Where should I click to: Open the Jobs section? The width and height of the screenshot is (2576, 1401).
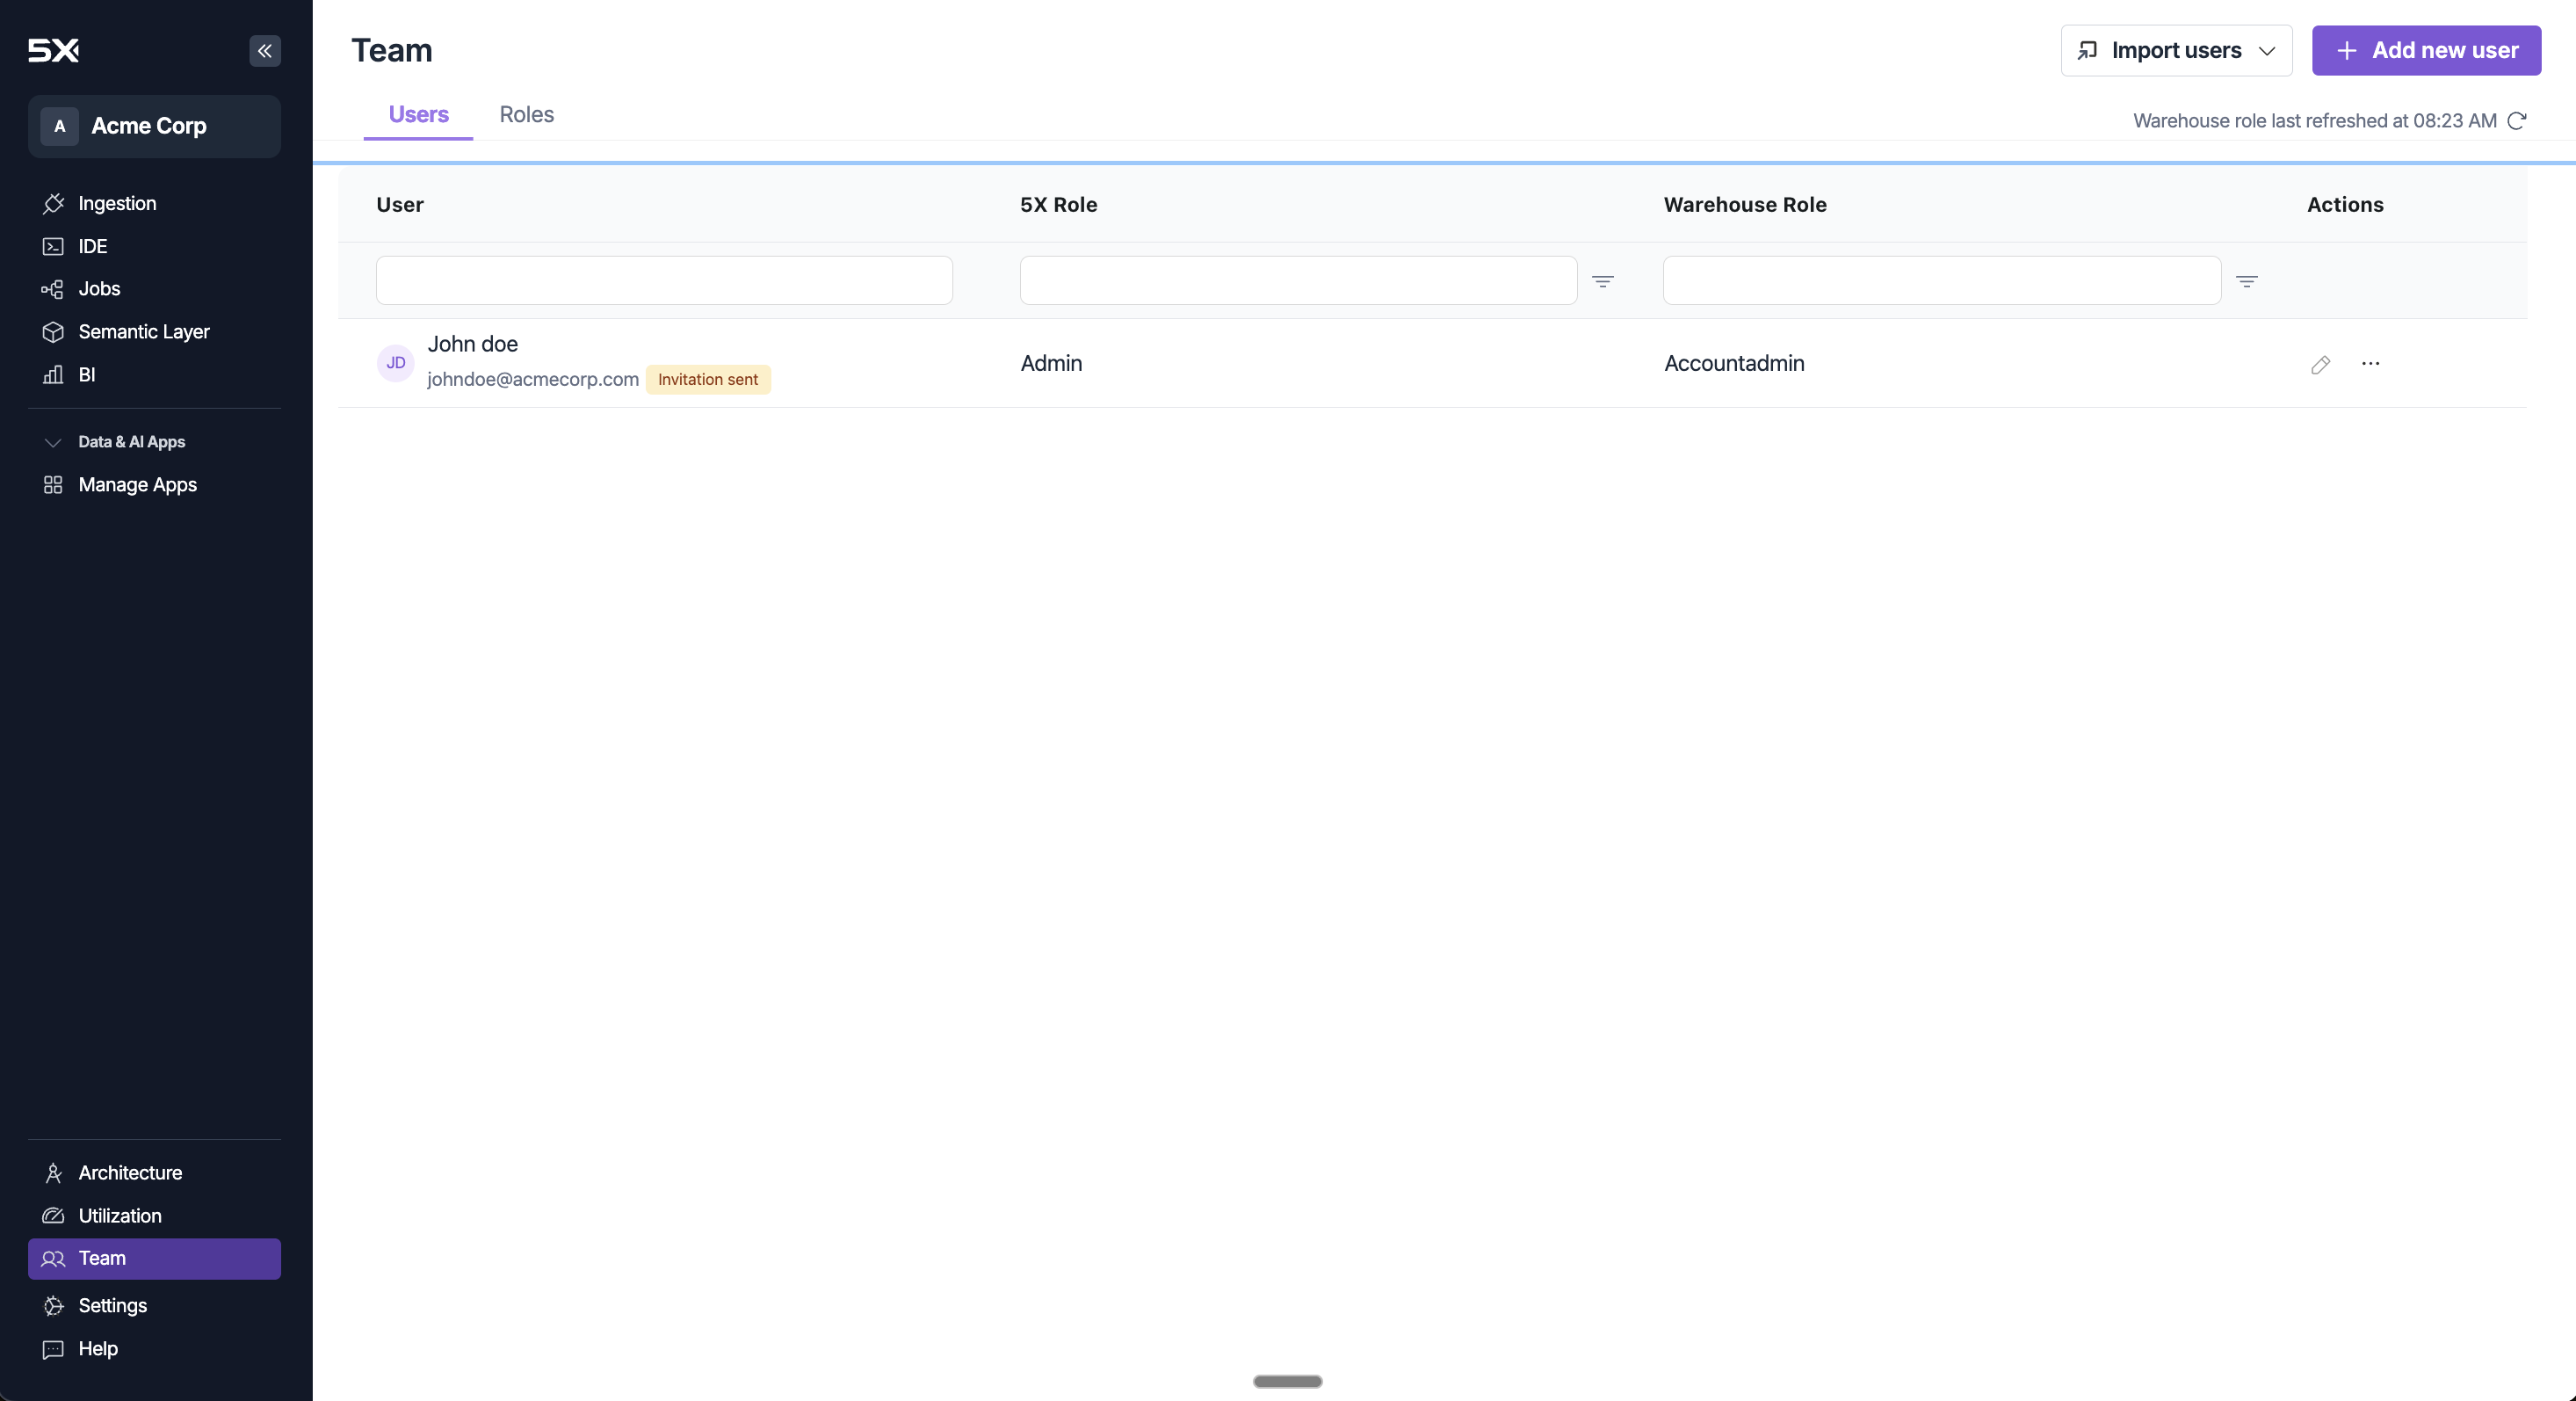99,289
